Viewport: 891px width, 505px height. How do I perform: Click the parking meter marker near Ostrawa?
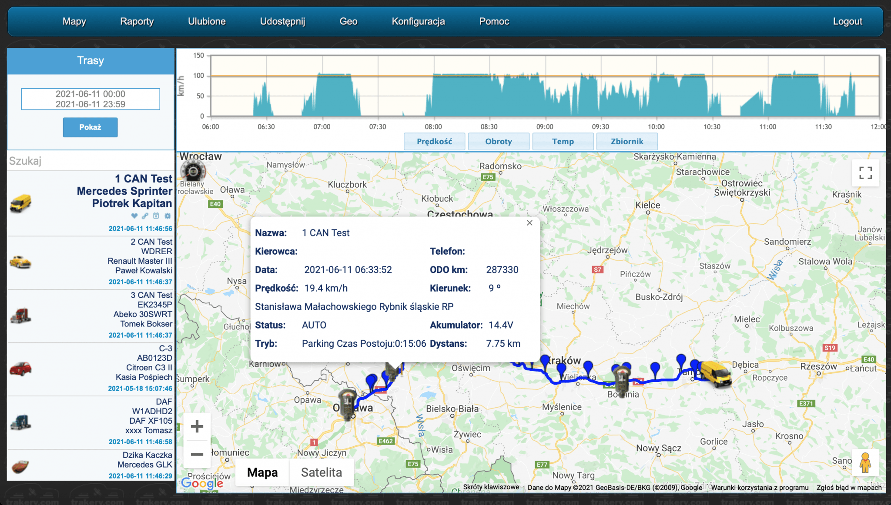[x=348, y=404]
